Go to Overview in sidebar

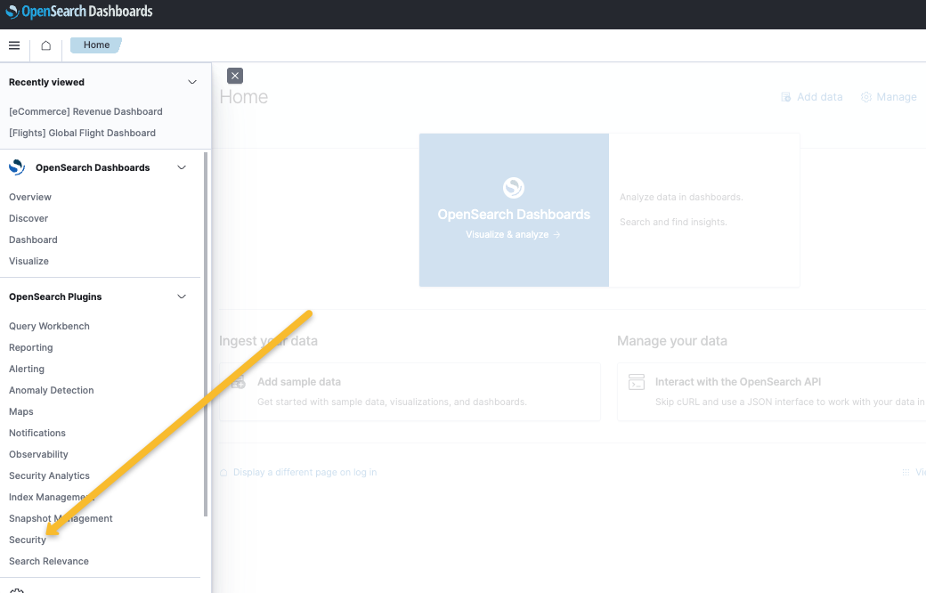tap(30, 197)
